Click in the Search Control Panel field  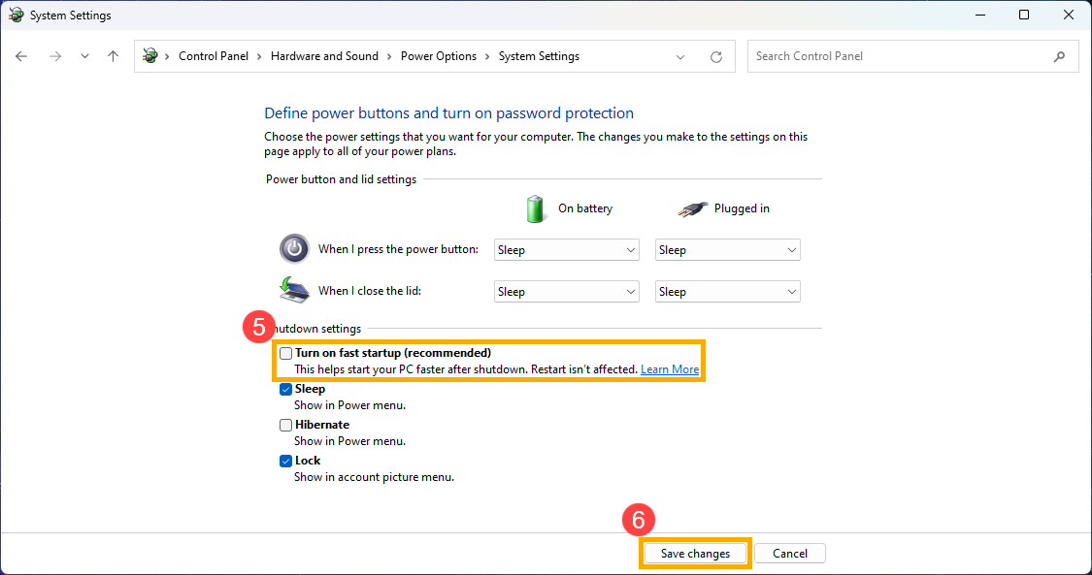[x=898, y=56]
